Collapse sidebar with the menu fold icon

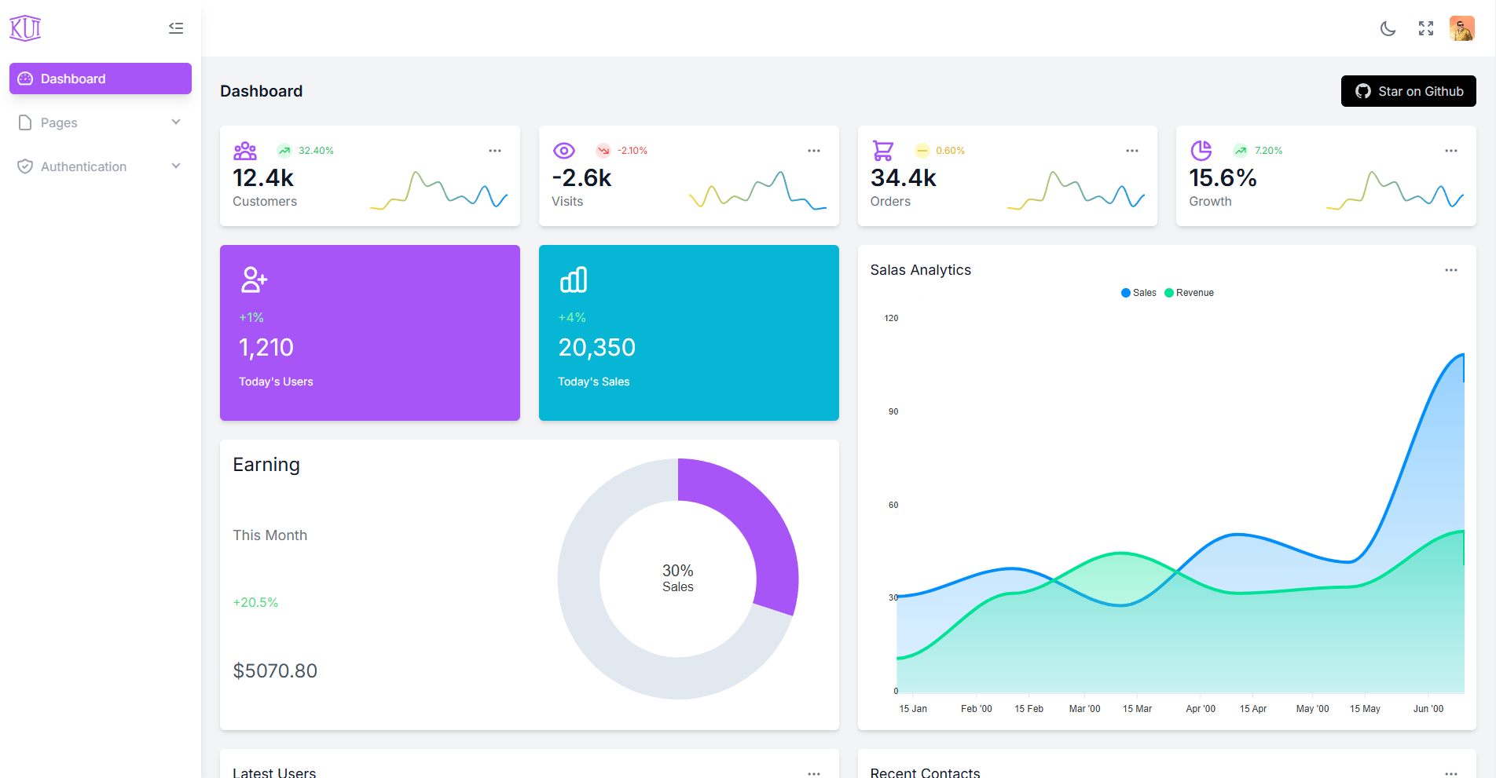[x=176, y=28]
